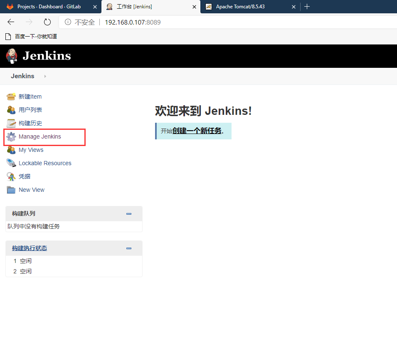The image size is (397, 342).
Task: Open the 百度一下-你就知道 bookmark
Action: (36, 37)
